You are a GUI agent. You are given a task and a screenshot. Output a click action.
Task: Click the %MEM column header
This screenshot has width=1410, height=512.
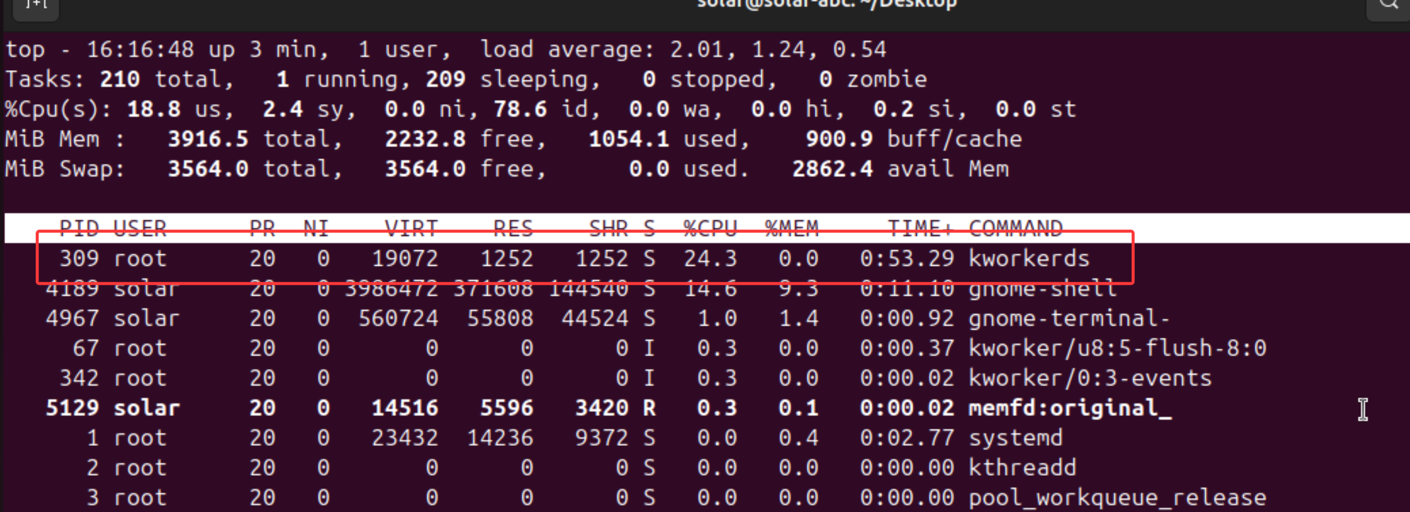(792, 228)
